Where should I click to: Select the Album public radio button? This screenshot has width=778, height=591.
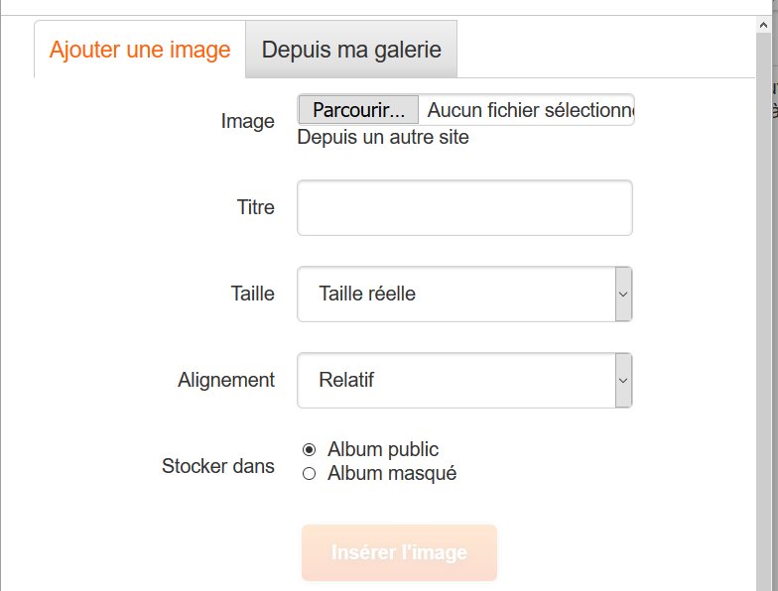click(309, 449)
